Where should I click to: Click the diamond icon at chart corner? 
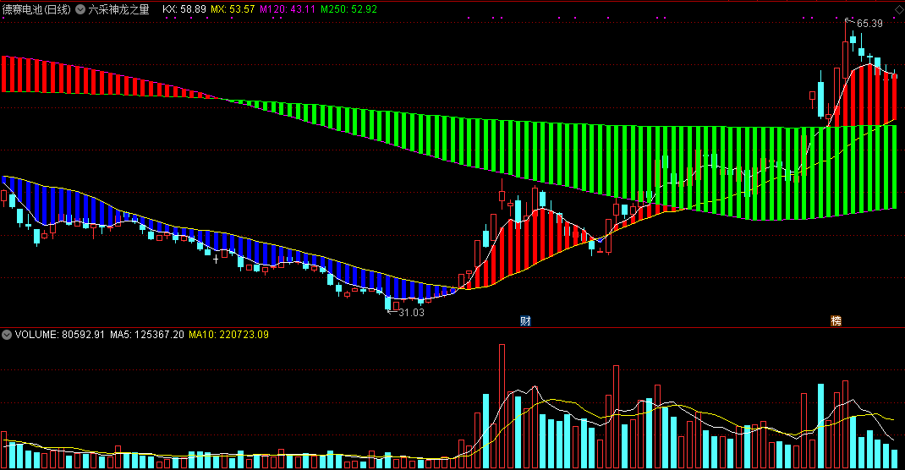tap(899, 10)
